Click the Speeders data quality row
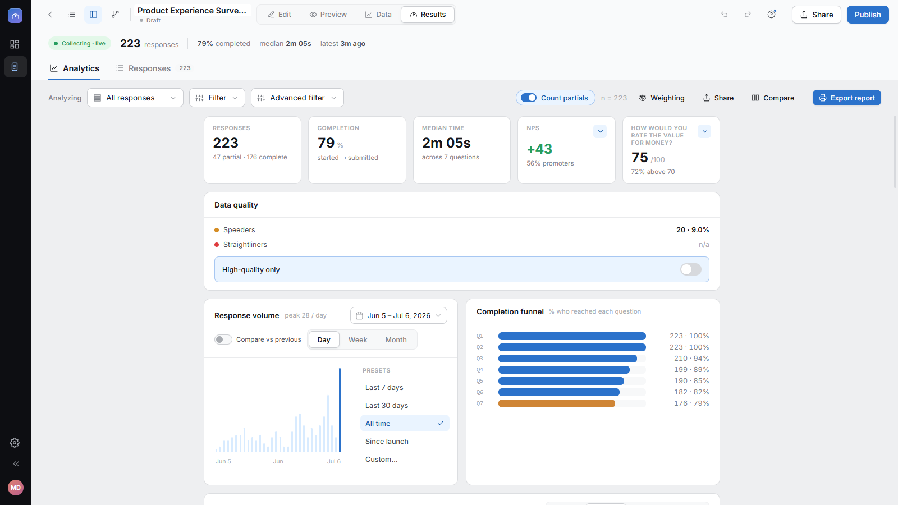 coord(461,230)
